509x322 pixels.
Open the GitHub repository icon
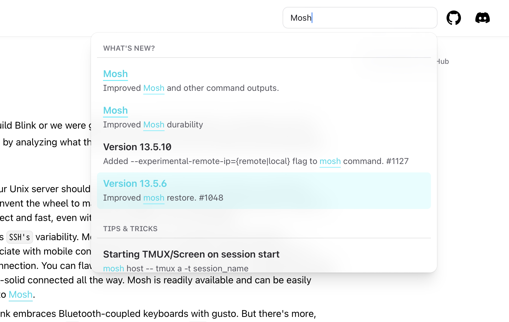[453, 18]
